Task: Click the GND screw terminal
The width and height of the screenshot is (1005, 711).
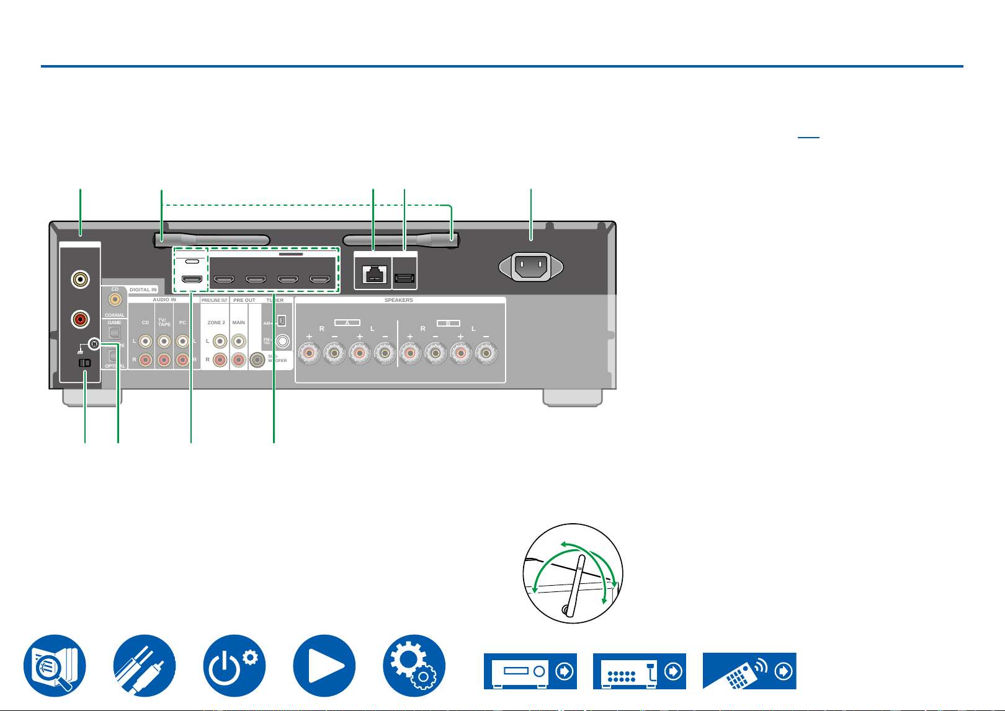Action: (x=94, y=343)
